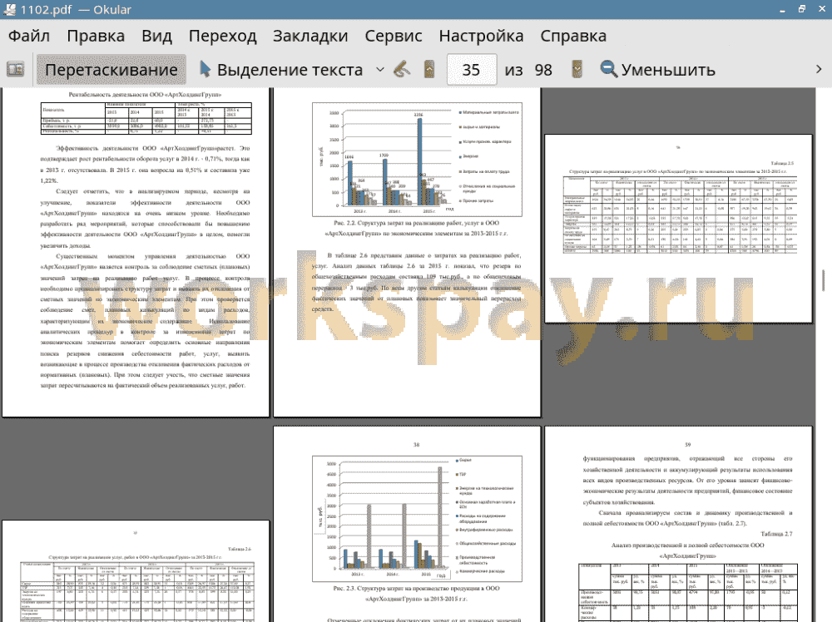Click the page with Рис. 2.2 chart
Image resolution: width=832 pixels, height=622 pixels.
tap(407, 253)
